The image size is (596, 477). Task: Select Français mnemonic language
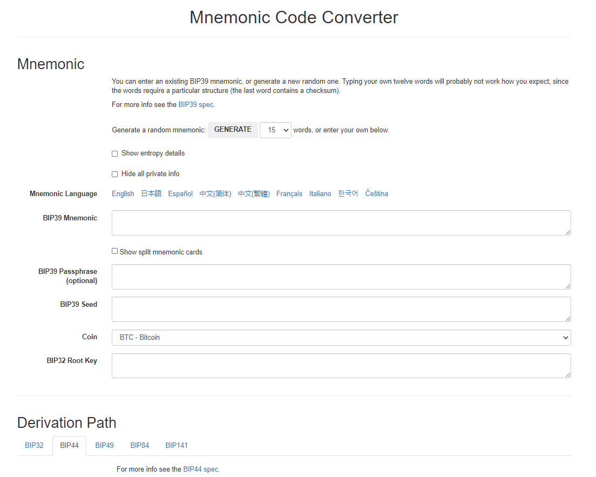pos(289,193)
